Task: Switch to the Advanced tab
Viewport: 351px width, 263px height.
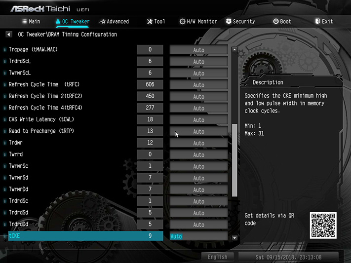Action: pos(114,22)
